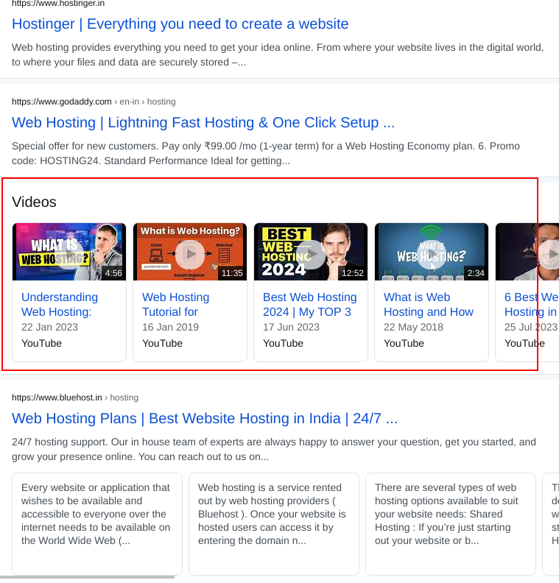This screenshot has height=583, width=559.
Task: Click date '16 Jan 2019' on second video
Action: pos(170,327)
